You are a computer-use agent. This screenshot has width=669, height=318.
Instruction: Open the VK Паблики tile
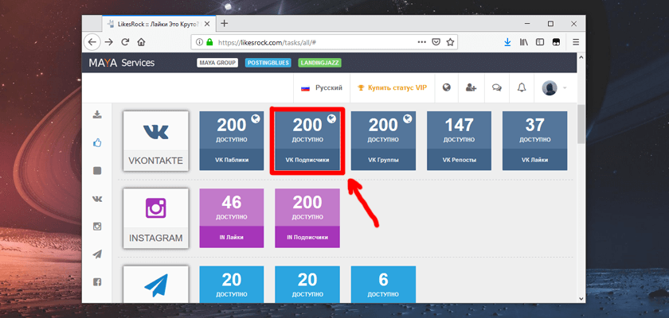pos(232,141)
